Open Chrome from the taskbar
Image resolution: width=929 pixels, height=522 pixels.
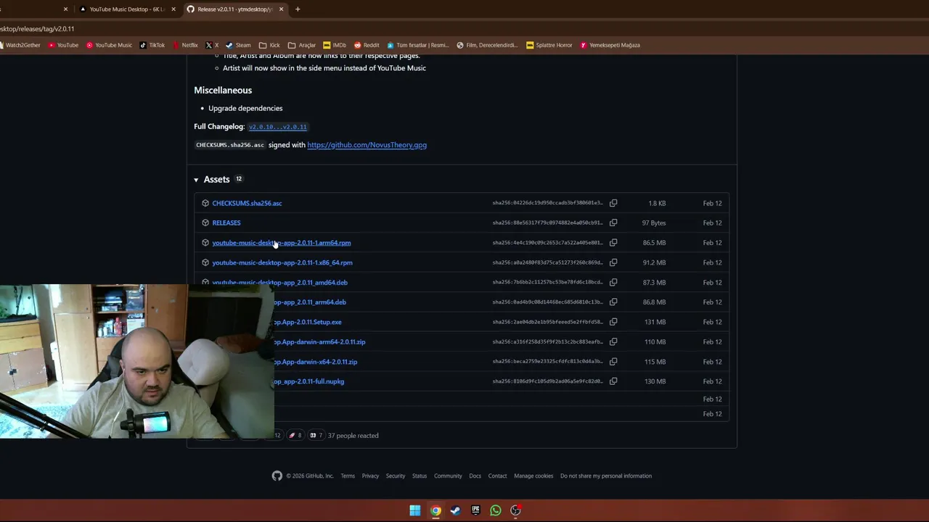pos(435,510)
